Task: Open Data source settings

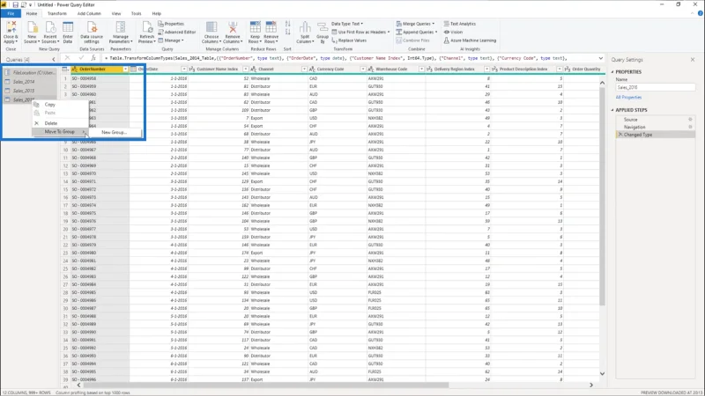Action: tap(92, 32)
